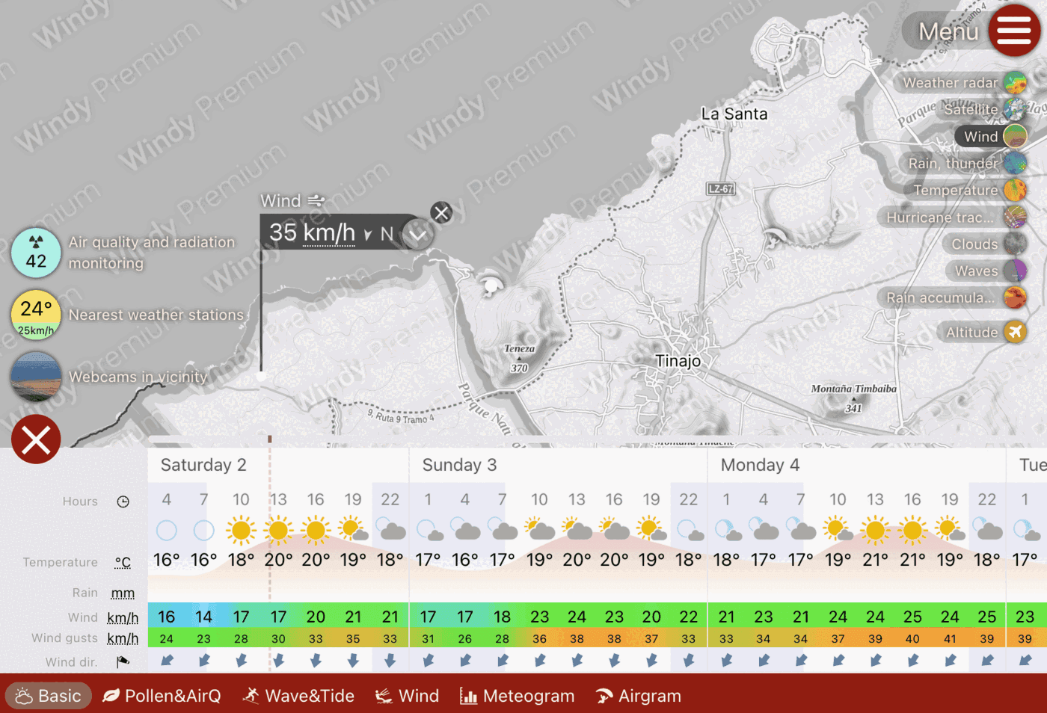Select the Weather radar layer icon

(x=1015, y=83)
